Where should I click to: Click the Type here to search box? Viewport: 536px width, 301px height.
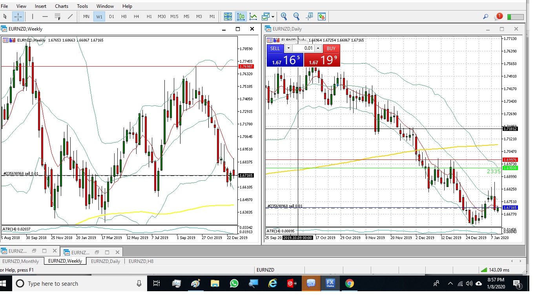(x=80, y=283)
